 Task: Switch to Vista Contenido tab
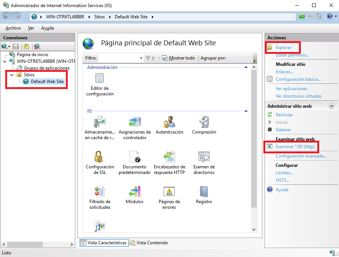pos(149,243)
